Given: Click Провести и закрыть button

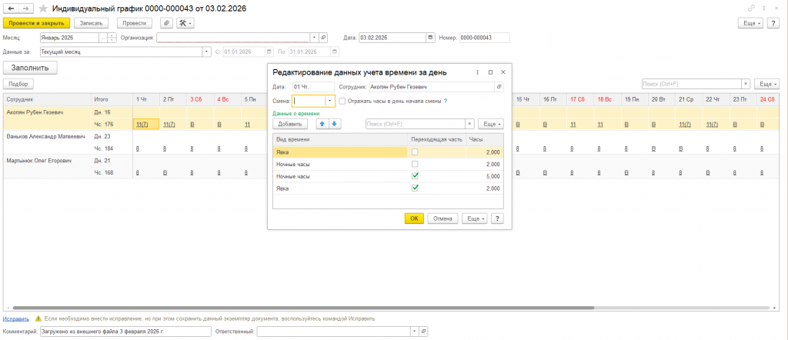Looking at the screenshot, I should (37, 23).
